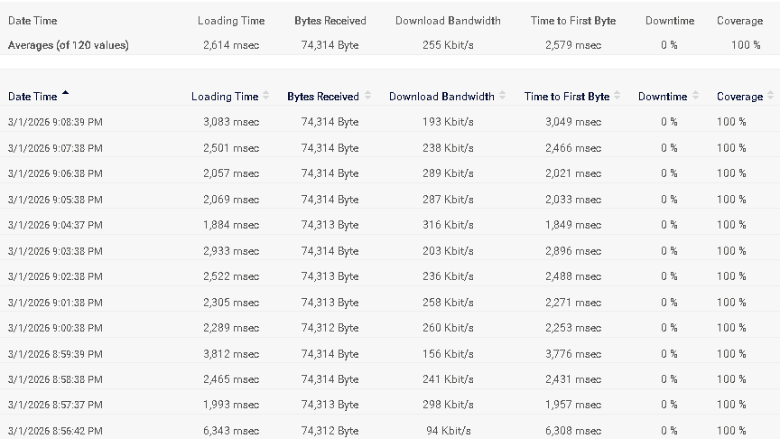Click the sortable Loading Time header label

224,97
